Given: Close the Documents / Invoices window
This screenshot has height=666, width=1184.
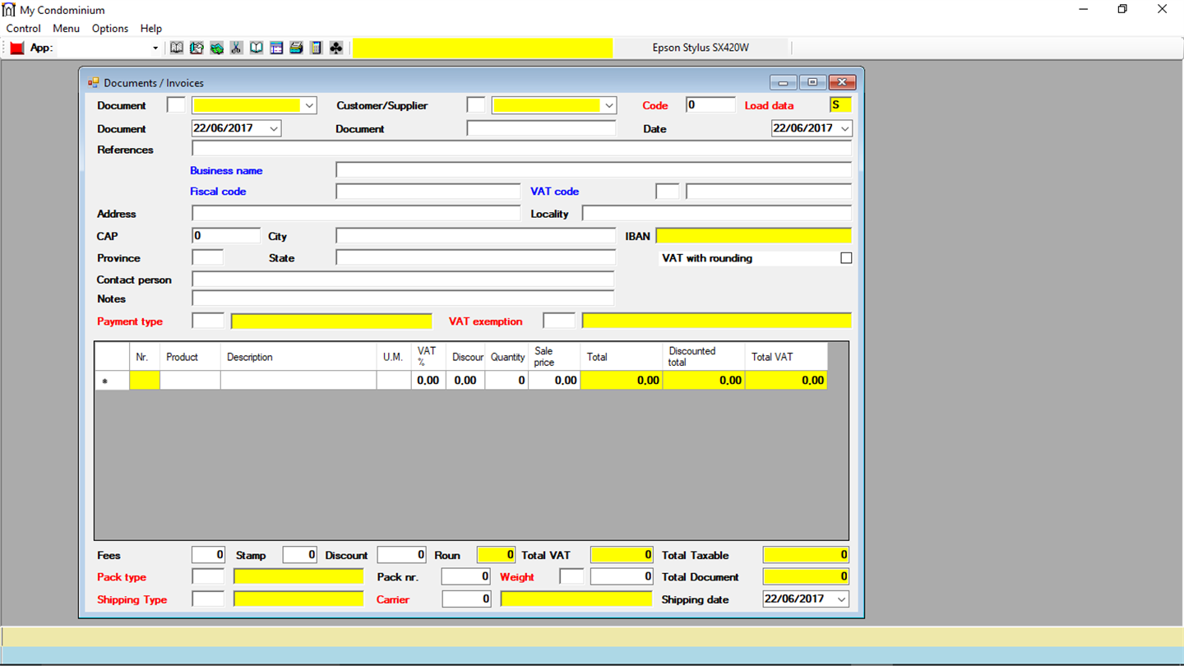Looking at the screenshot, I should coord(843,82).
